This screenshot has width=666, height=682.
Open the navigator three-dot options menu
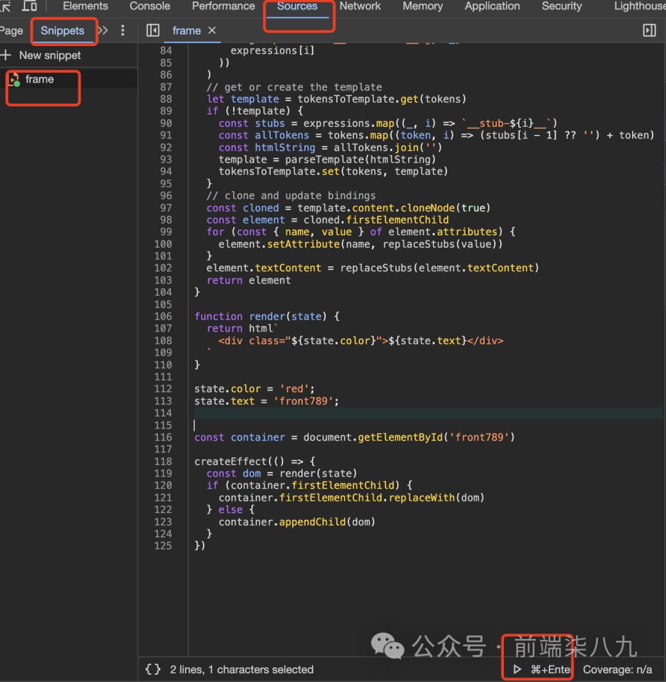click(x=123, y=31)
